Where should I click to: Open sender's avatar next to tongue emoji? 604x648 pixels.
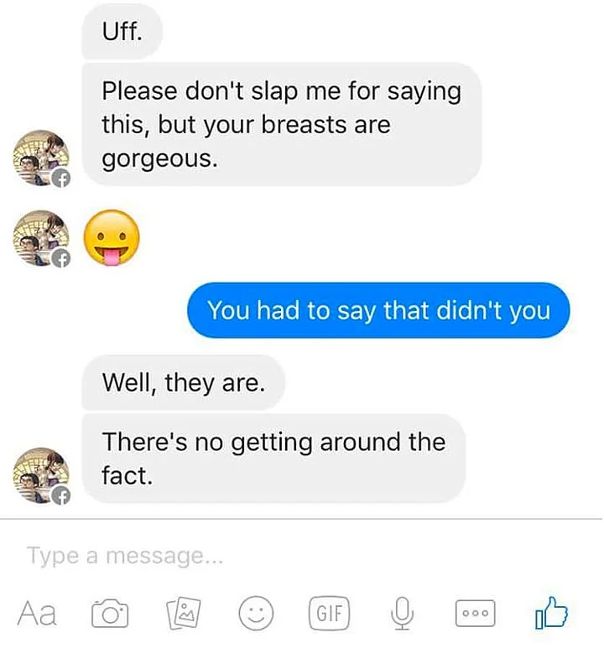41,238
